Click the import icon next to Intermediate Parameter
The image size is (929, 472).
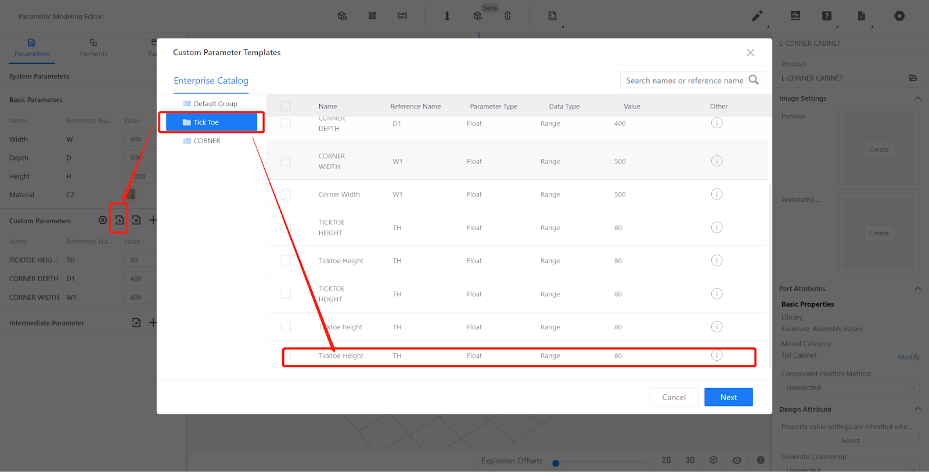click(136, 322)
